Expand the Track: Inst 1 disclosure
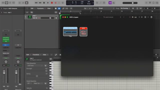Viewport: 160px width, 90px height. coord(1,12)
